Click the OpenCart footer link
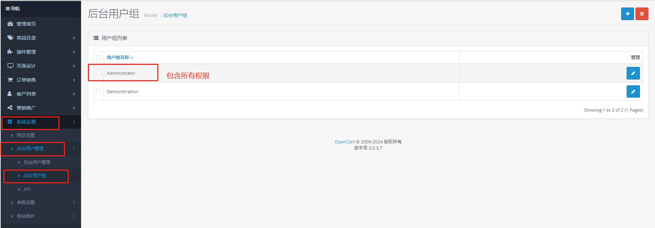Screen dimensions: 655x228 (344, 142)
